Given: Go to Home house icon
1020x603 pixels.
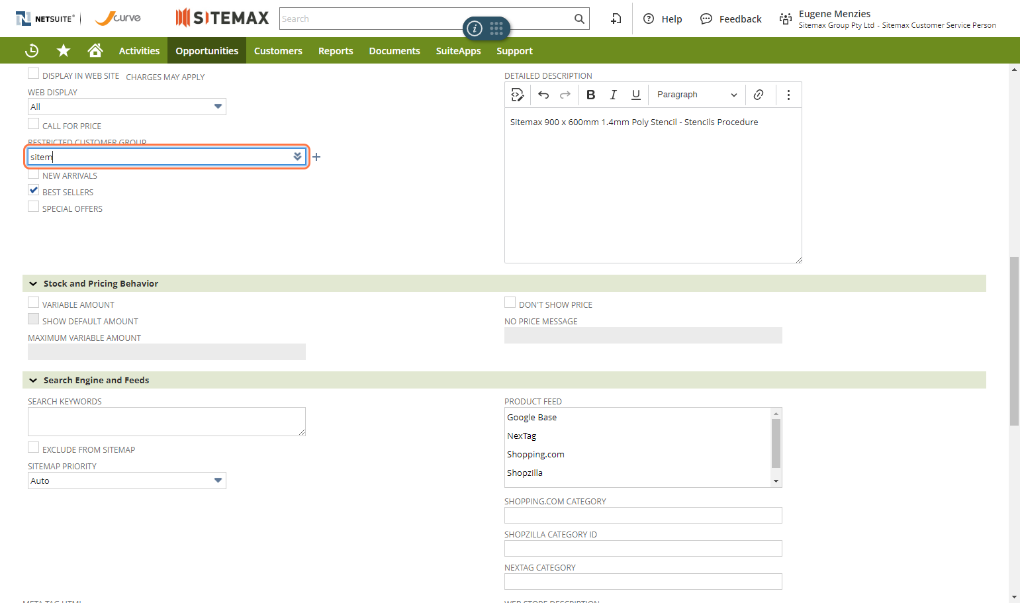Looking at the screenshot, I should [95, 50].
